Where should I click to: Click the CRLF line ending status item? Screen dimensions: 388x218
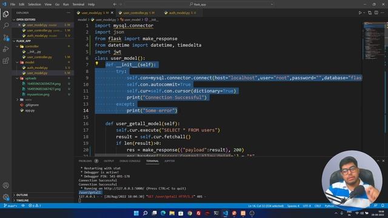(318, 206)
